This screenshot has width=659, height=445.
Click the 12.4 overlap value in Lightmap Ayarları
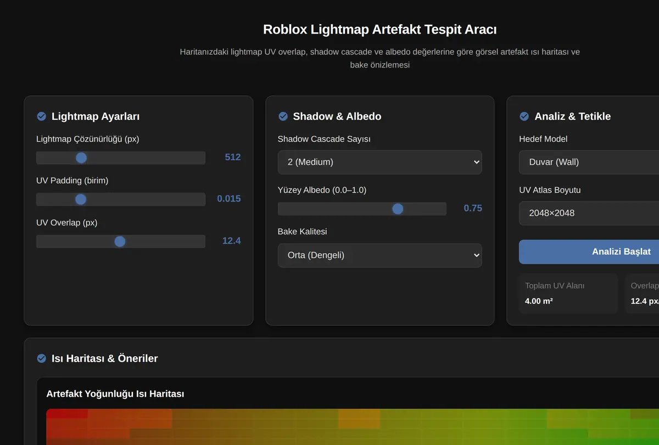(232, 241)
